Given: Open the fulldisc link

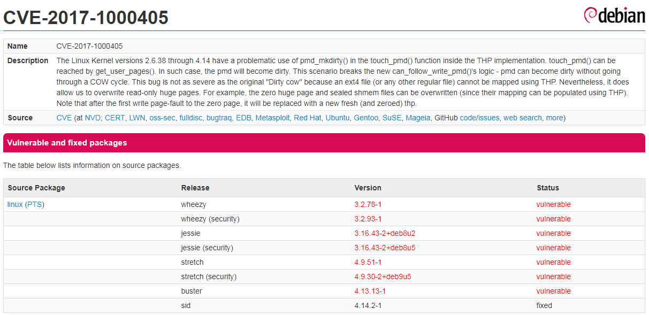Looking at the screenshot, I should pyautogui.click(x=191, y=118).
